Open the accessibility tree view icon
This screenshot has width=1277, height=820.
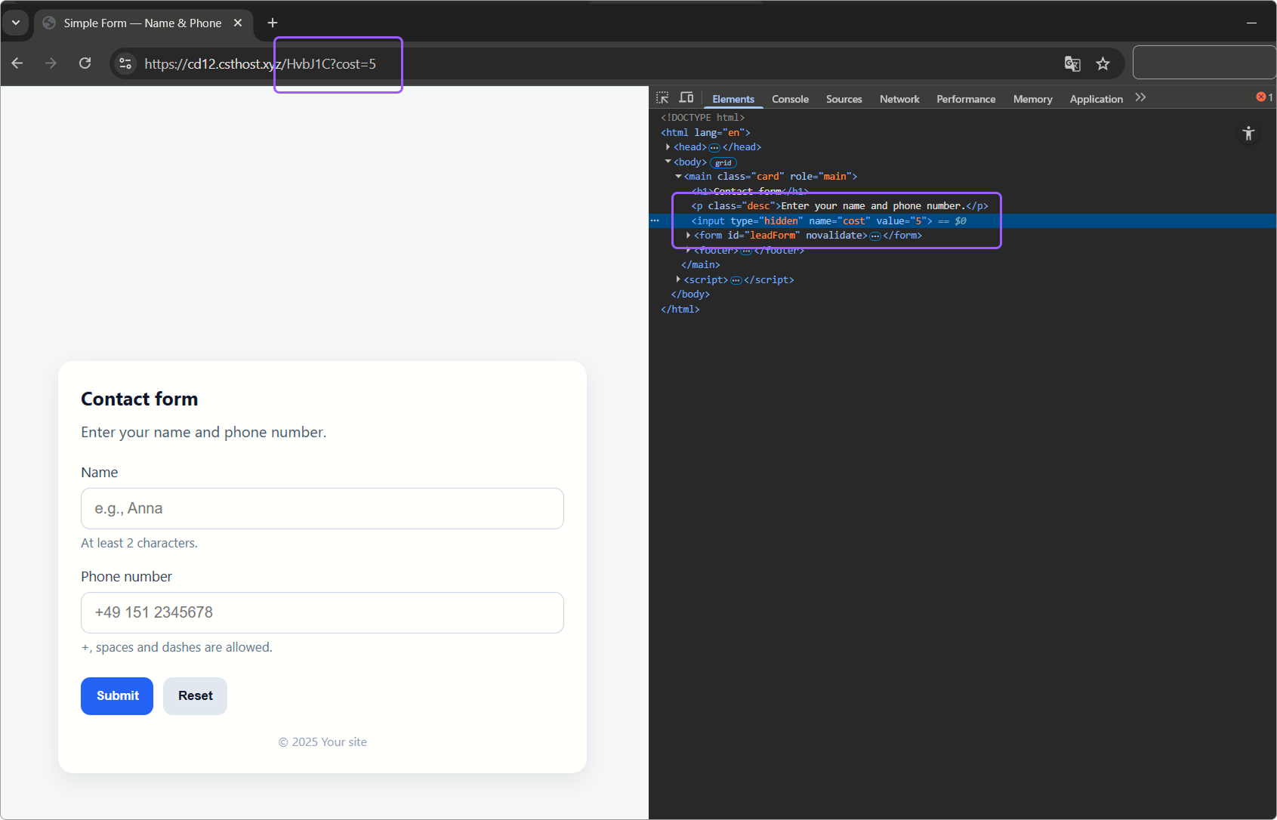1248,134
